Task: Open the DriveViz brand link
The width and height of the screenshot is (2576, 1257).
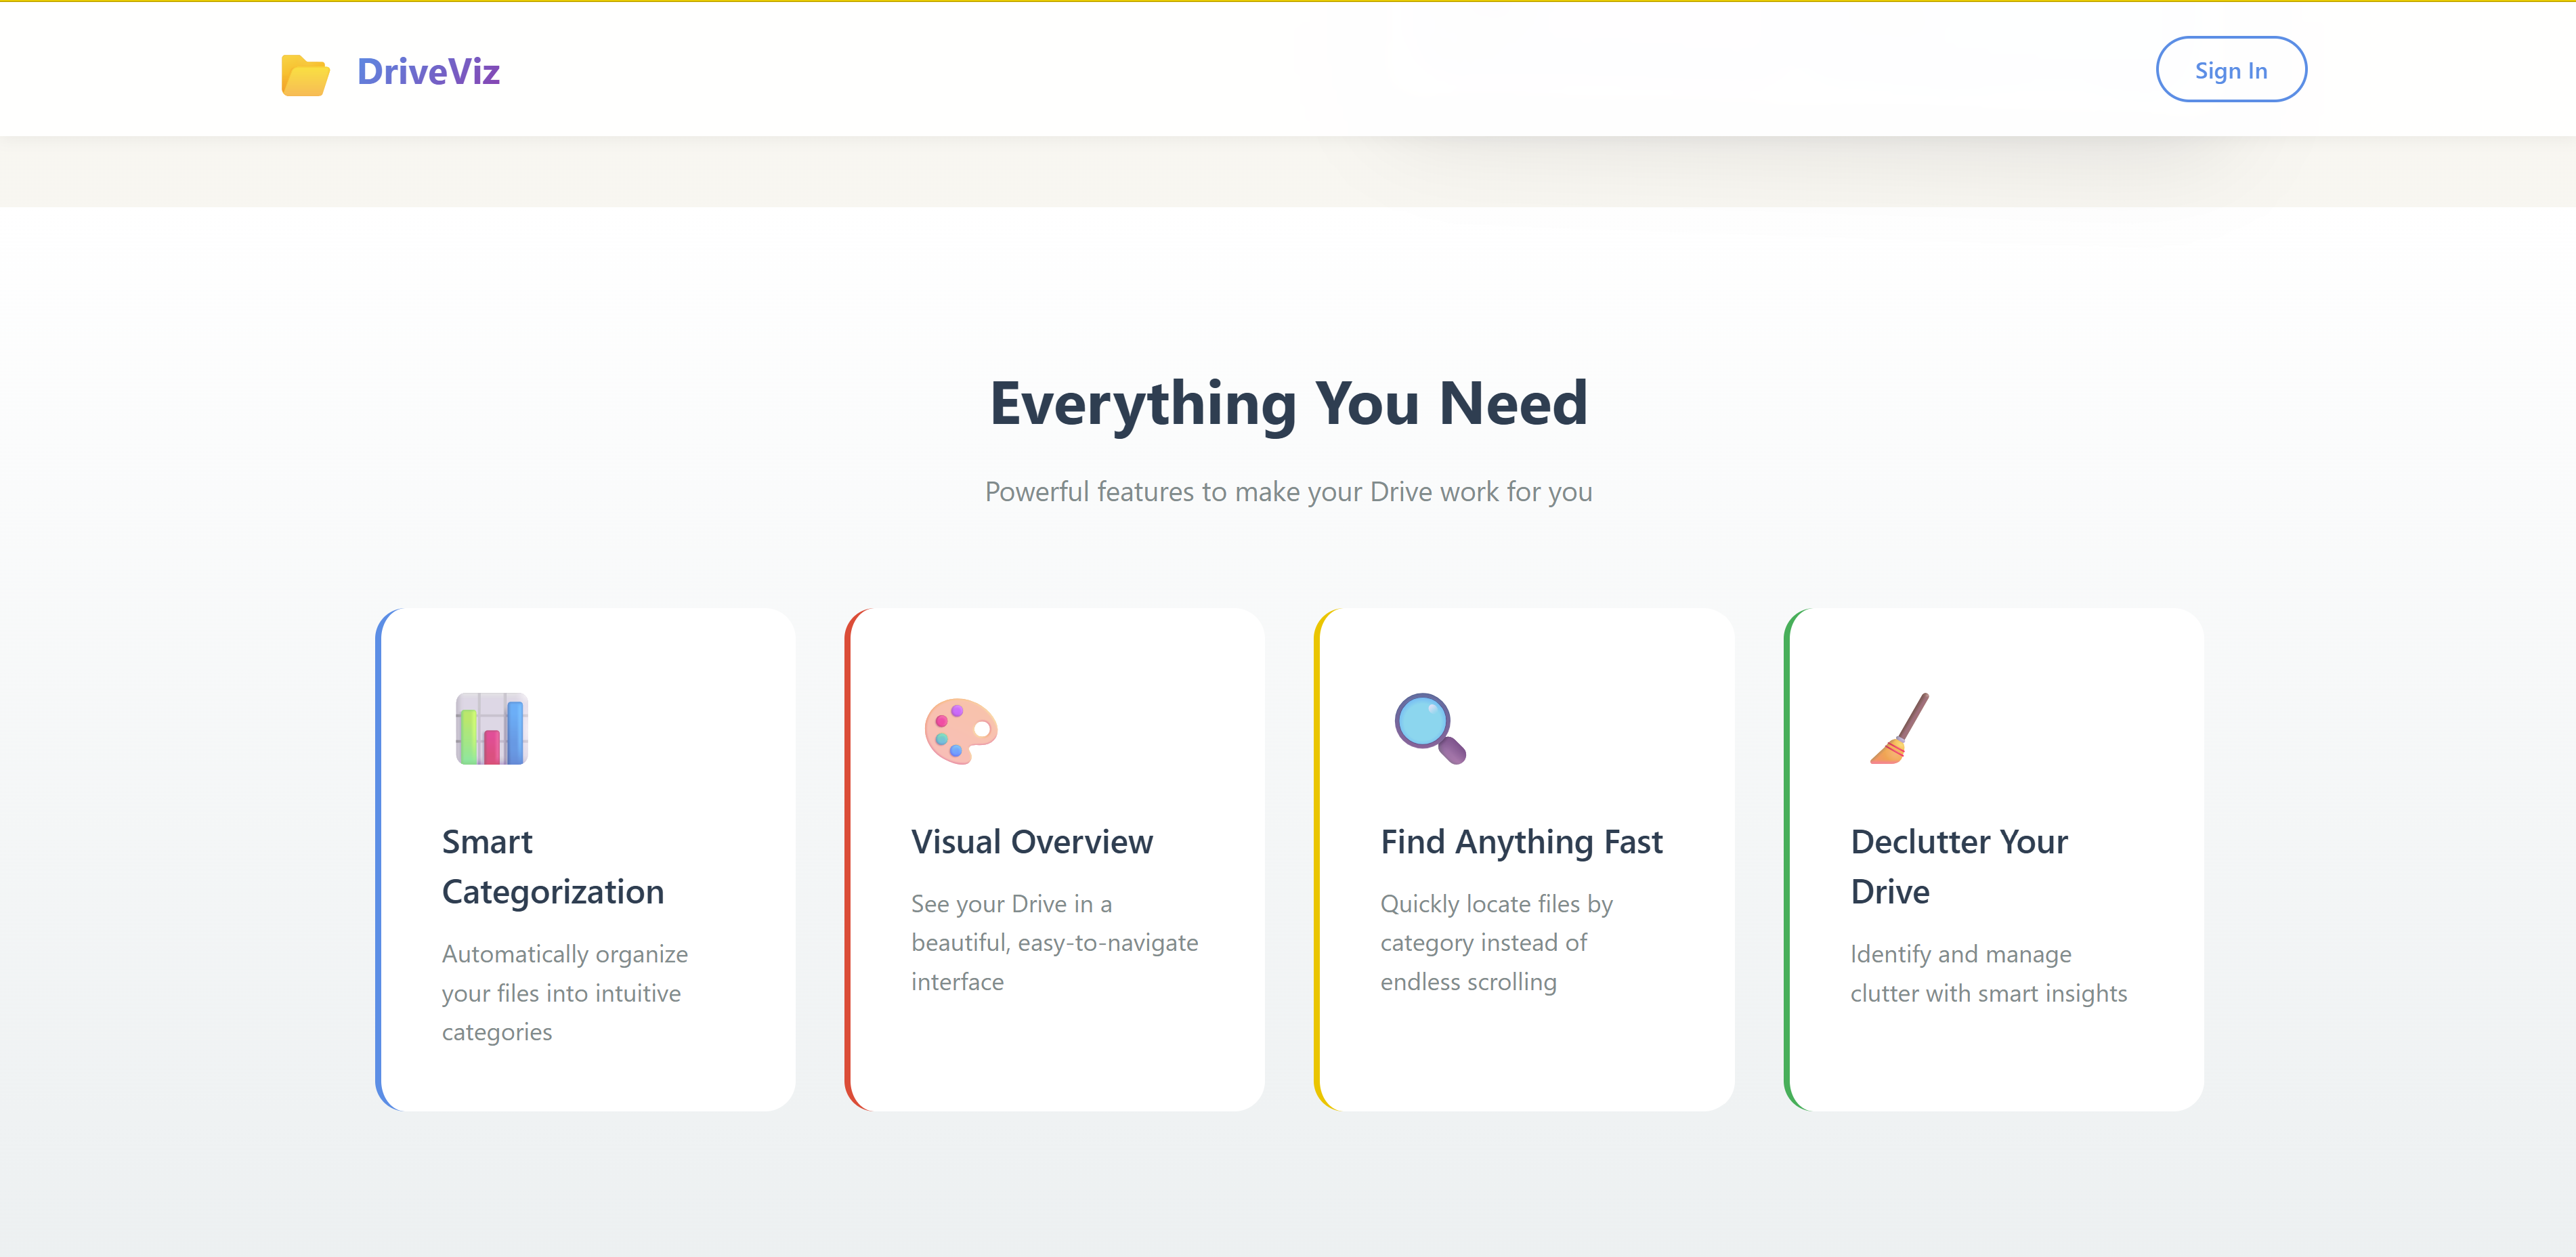Action: pyautogui.click(x=428, y=72)
